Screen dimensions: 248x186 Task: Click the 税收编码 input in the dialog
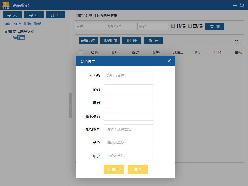coord(129,116)
